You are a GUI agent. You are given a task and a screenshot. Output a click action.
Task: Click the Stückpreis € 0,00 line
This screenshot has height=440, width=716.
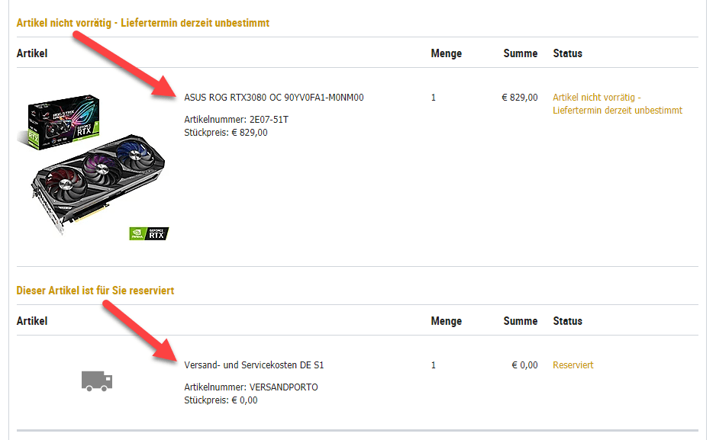pos(221,400)
